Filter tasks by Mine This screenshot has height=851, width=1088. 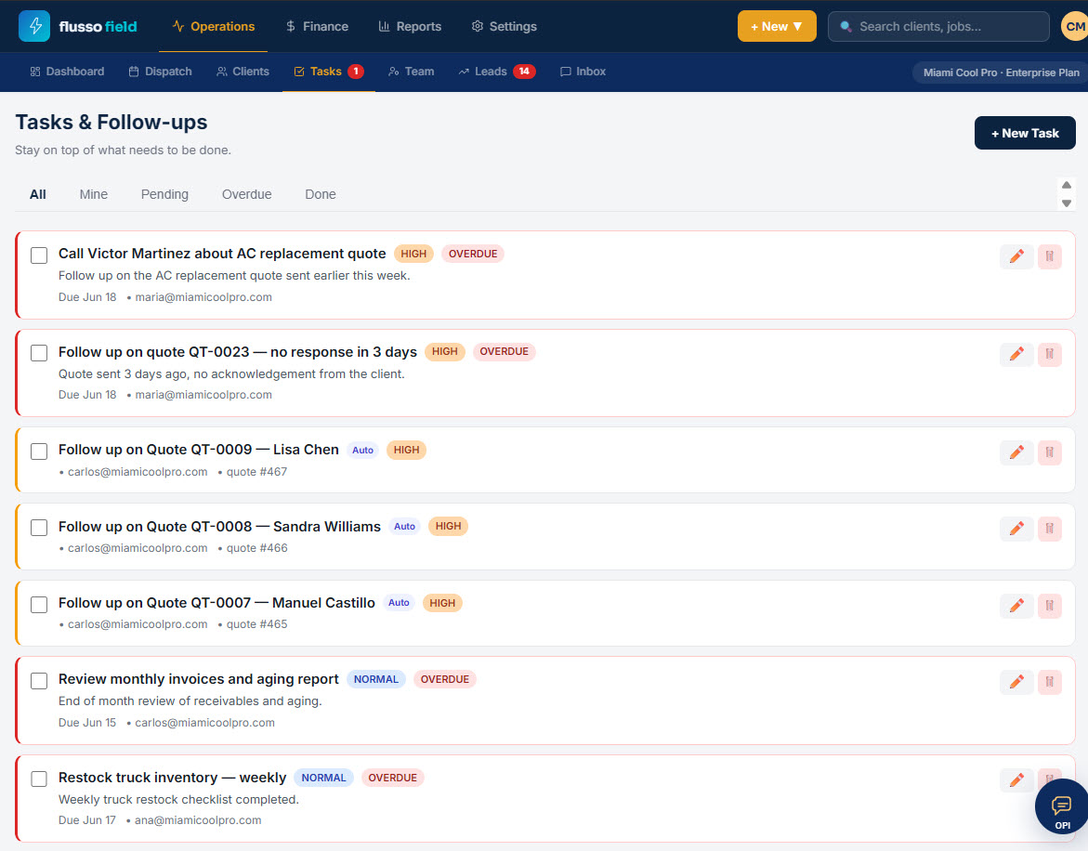point(94,195)
